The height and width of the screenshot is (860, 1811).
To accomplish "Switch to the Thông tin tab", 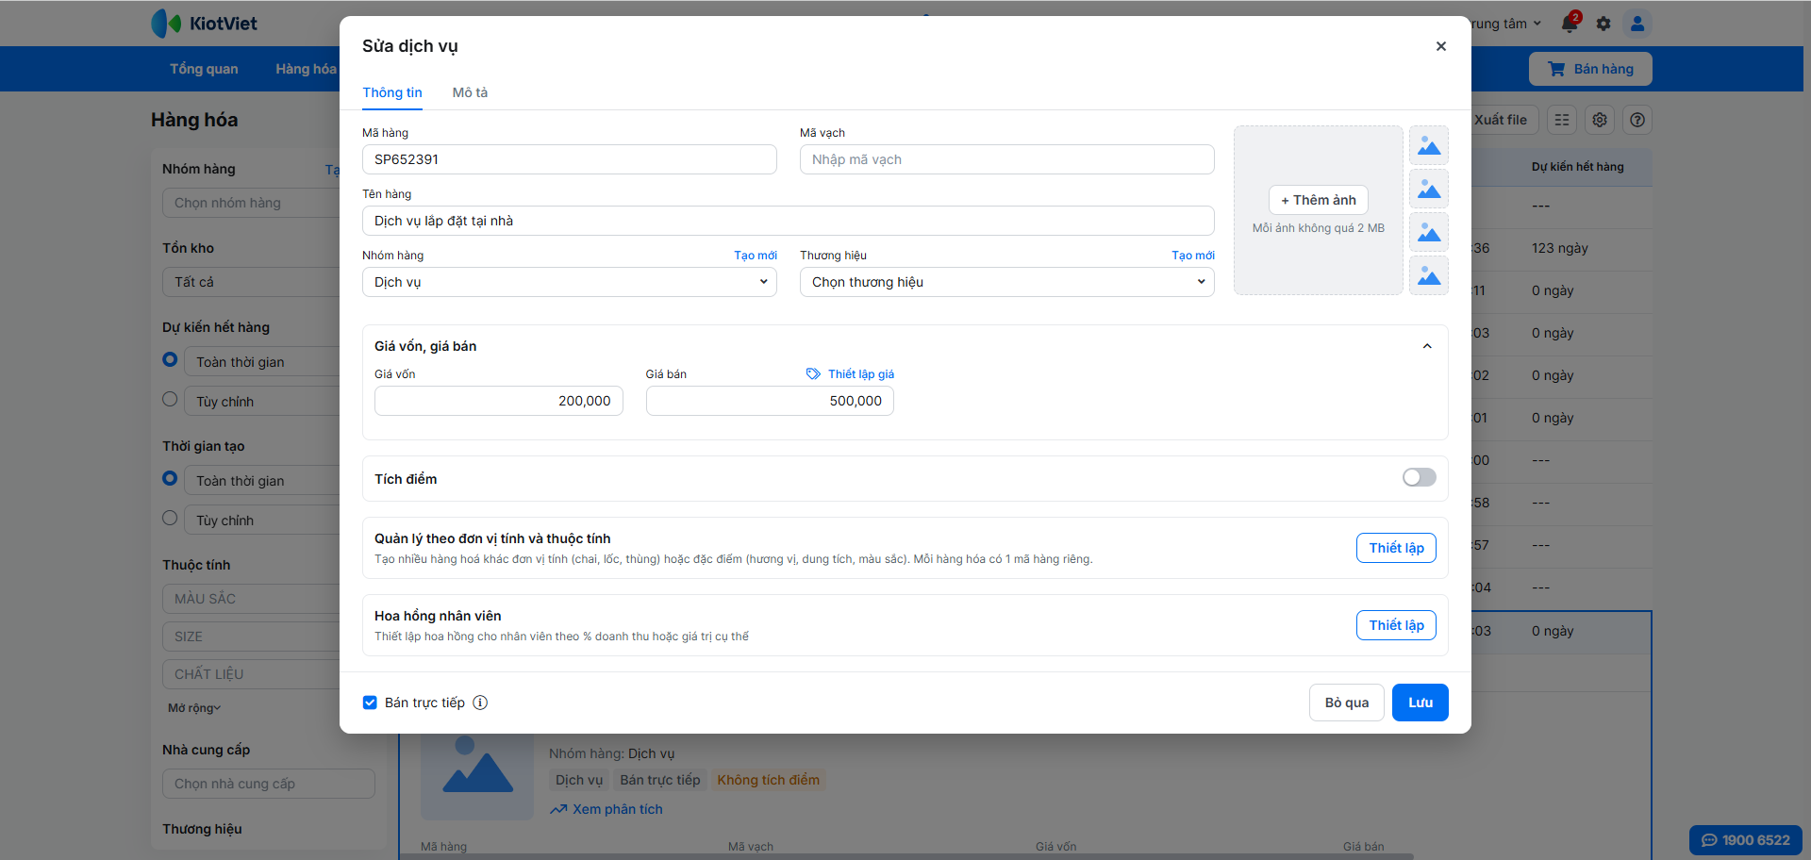I will point(392,92).
